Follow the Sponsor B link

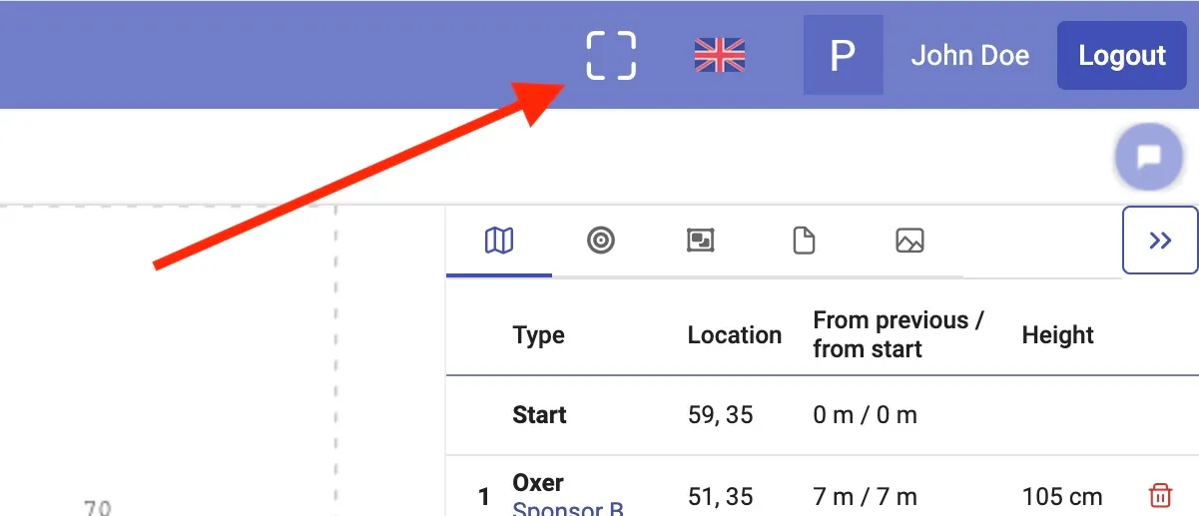(567, 509)
